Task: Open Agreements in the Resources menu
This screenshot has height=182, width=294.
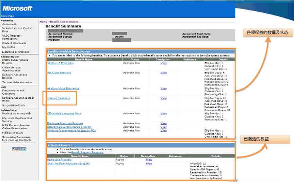Action: [10, 24]
